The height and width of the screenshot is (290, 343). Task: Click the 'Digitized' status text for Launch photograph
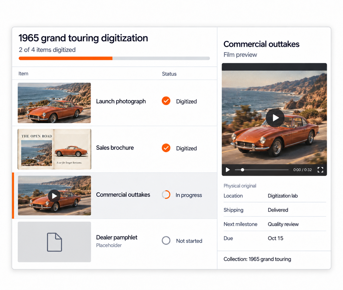click(x=186, y=102)
